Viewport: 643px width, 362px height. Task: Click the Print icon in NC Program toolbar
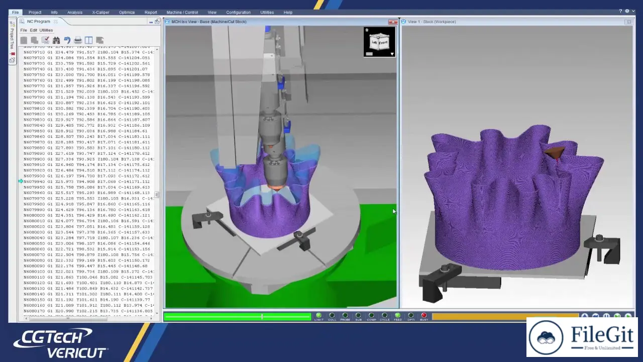pos(78,40)
